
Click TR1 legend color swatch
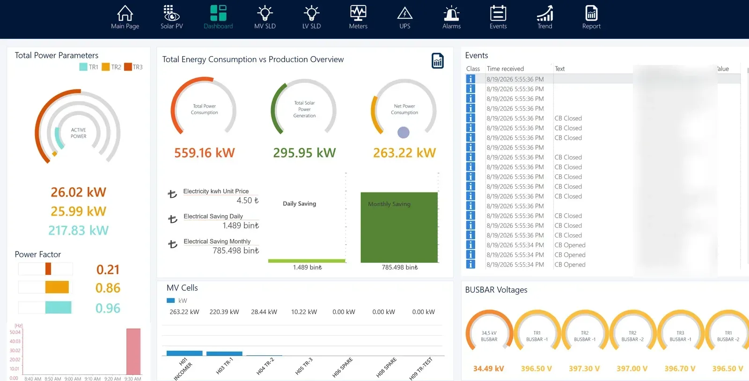tap(83, 67)
